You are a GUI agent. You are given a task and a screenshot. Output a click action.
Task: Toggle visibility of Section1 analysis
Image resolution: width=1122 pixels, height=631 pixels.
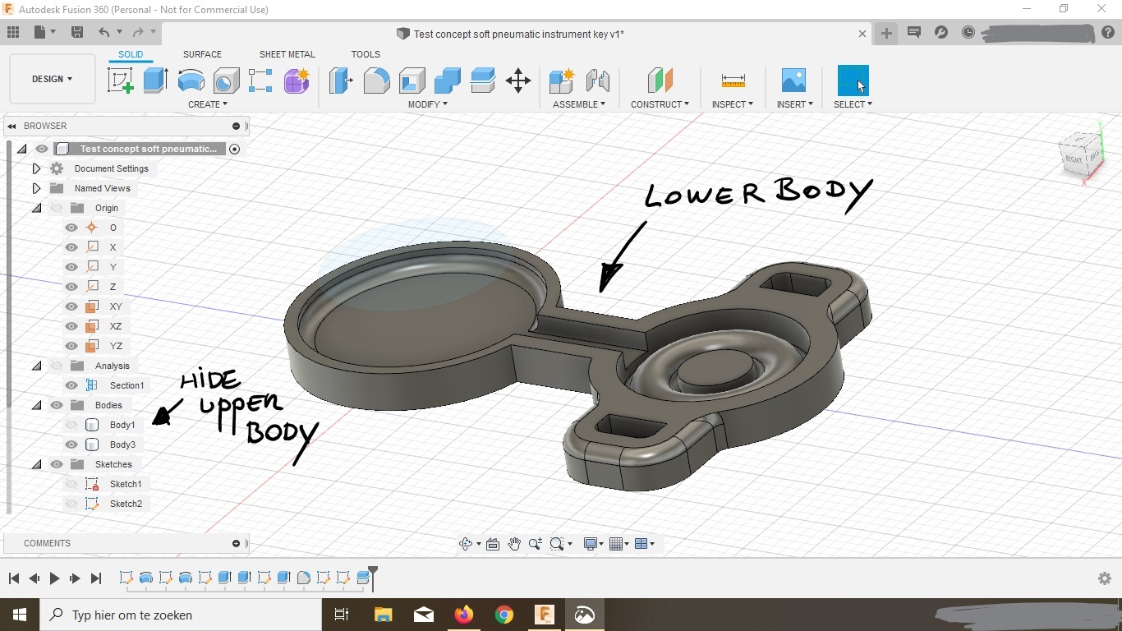pyautogui.click(x=71, y=385)
